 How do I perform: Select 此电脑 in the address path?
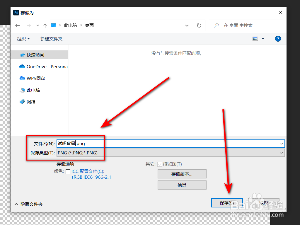pyautogui.click(x=70, y=25)
